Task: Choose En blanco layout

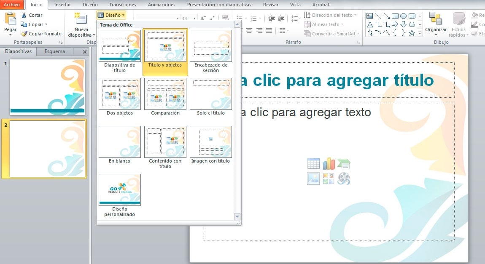Action: point(120,144)
